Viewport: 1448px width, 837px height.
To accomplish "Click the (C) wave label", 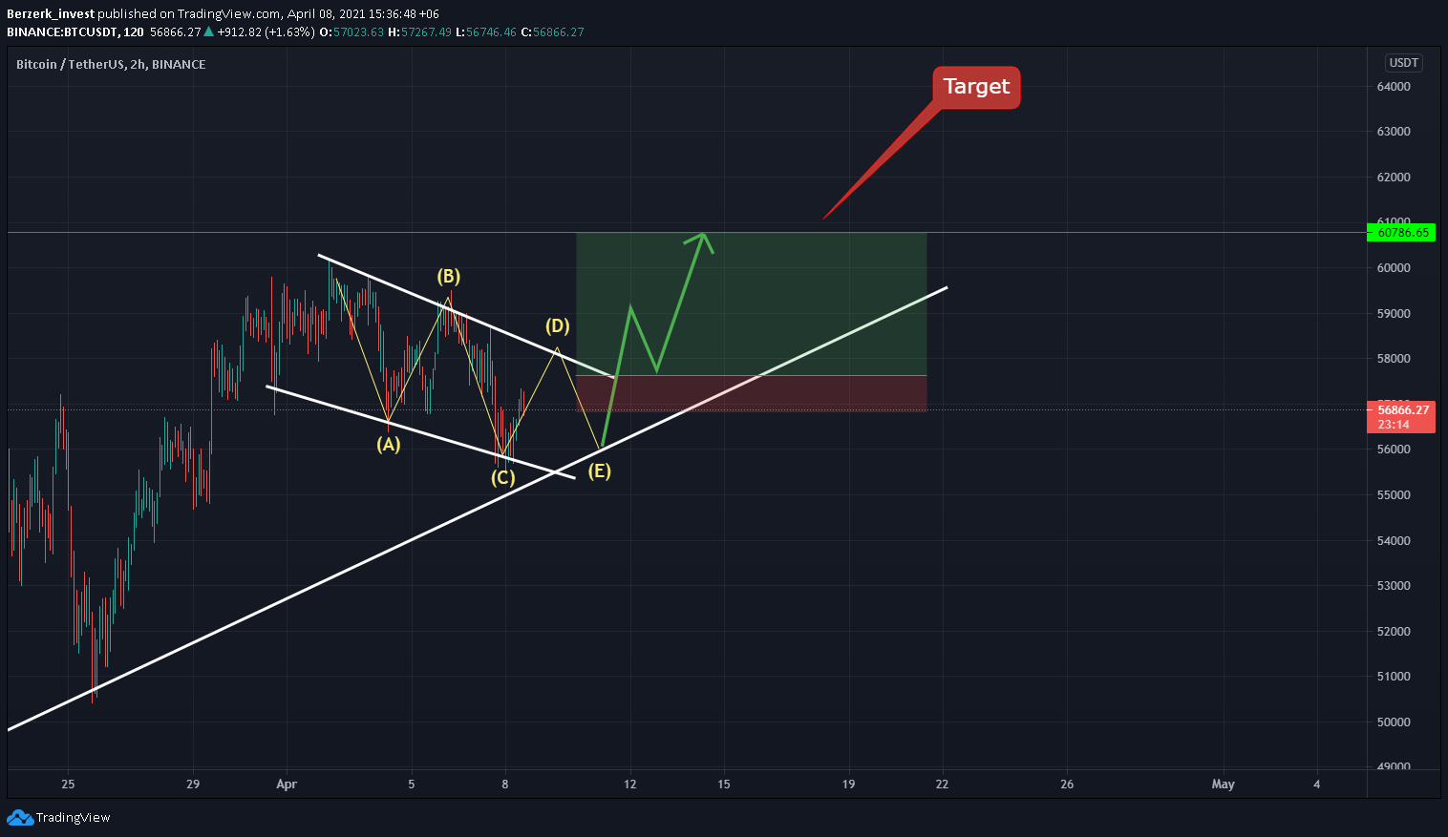I will (503, 477).
